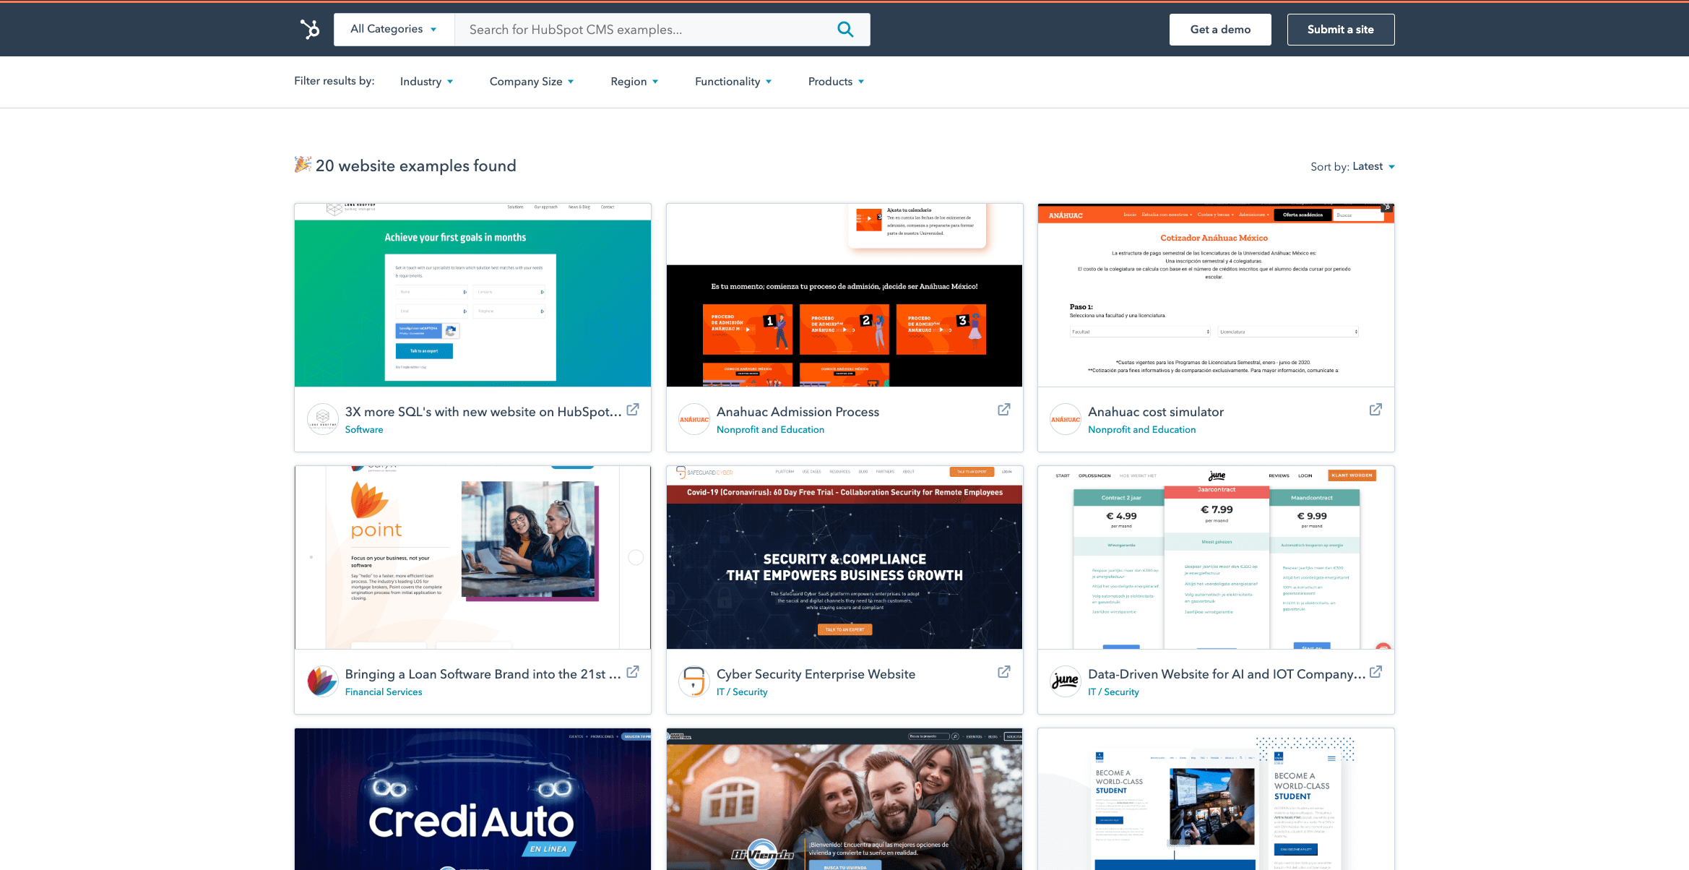The image size is (1689, 870).
Task: Click Nonprofit and Education tag under cost simulator
Action: [1141, 429]
